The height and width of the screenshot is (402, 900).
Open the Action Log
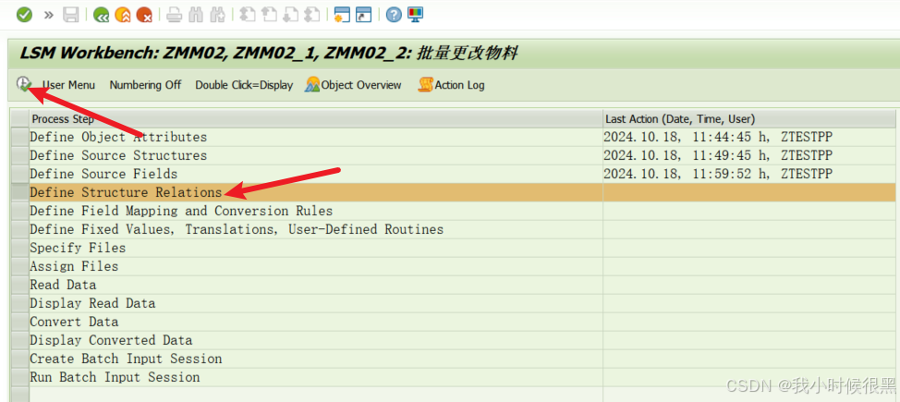pyautogui.click(x=452, y=85)
